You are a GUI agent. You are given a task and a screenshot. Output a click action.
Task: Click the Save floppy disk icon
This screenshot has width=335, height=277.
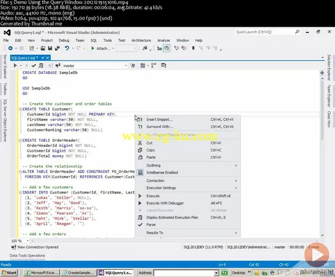(50, 48)
